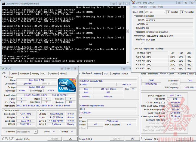The width and height of the screenshot is (196, 142).
Task: Click the FSB:DRAM ratio value 2:10
Action: point(175,99)
